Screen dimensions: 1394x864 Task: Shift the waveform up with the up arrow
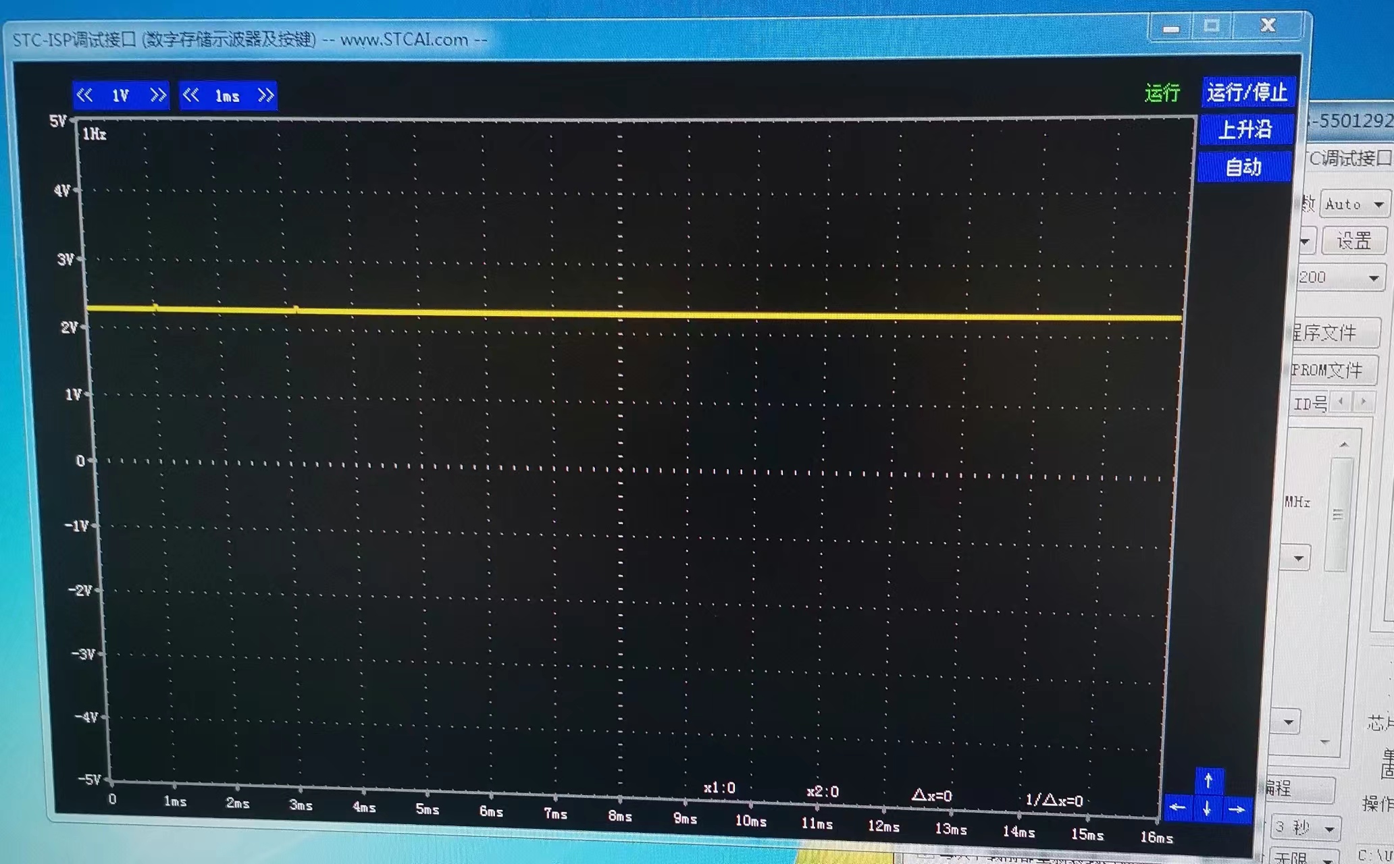point(1208,781)
